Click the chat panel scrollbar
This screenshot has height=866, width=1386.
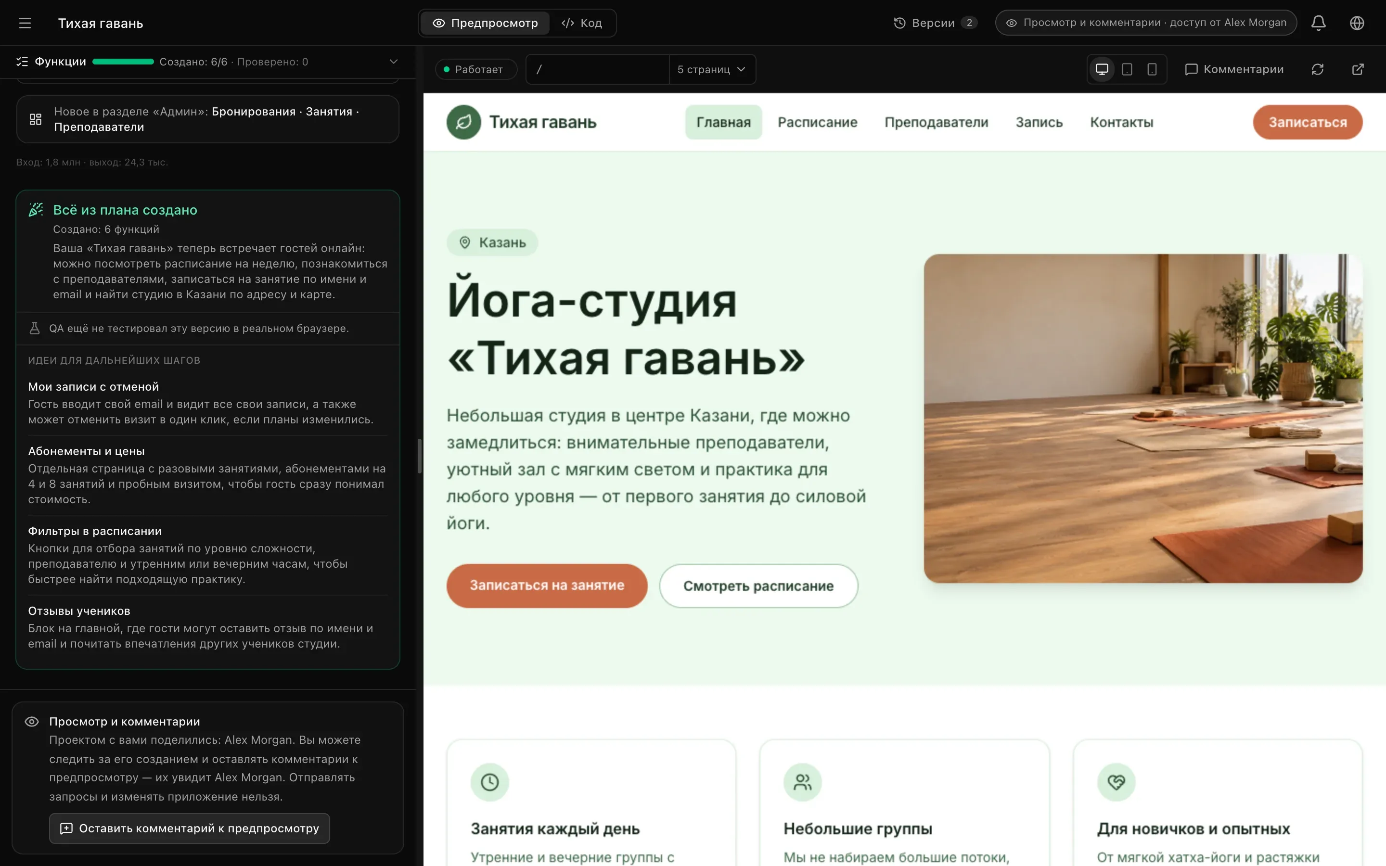(x=419, y=456)
